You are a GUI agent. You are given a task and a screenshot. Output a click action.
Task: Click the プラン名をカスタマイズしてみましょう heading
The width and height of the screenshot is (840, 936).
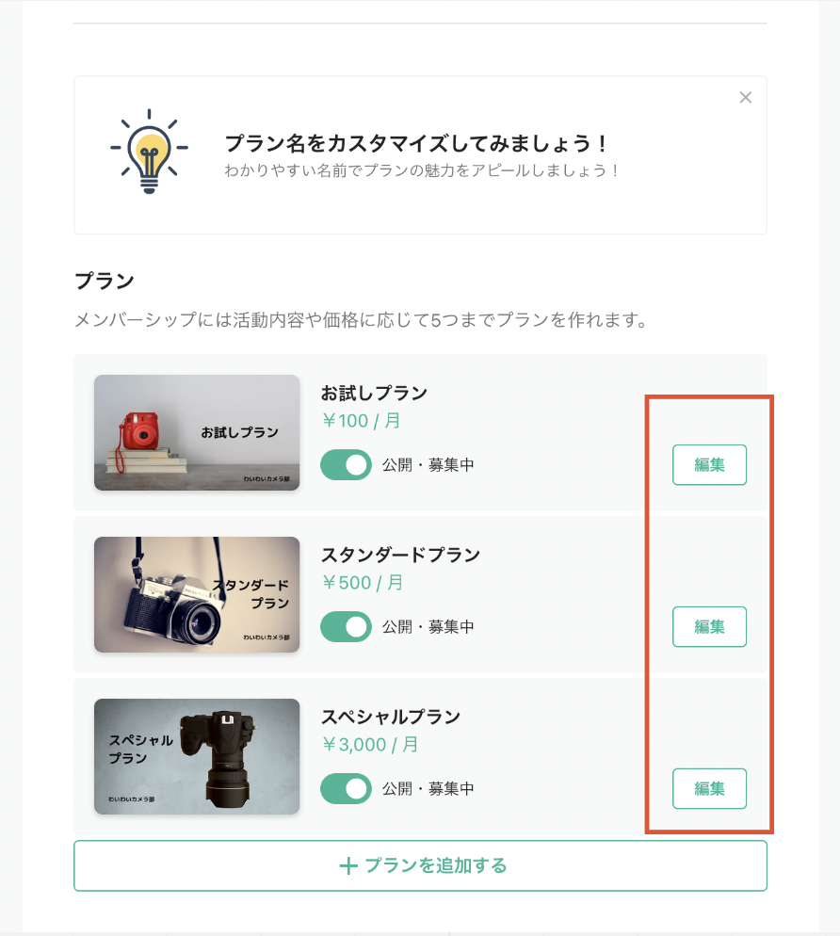pyautogui.click(x=417, y=144)
